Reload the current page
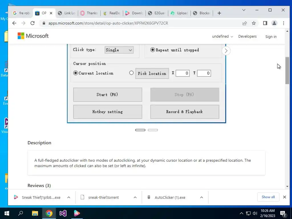Viewport: 292px width, 219px height. [33, 23]
